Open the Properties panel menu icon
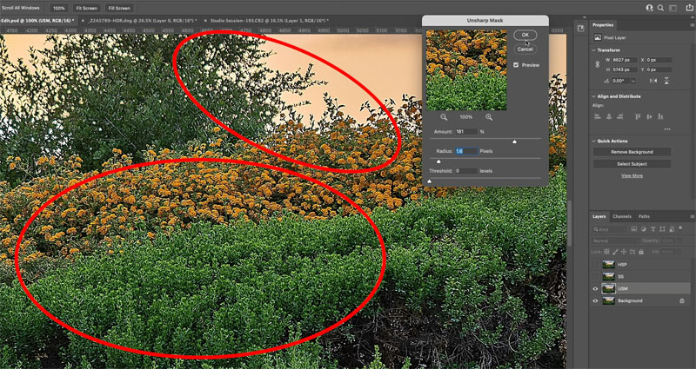The image size is (696, 369). [692, 24]
